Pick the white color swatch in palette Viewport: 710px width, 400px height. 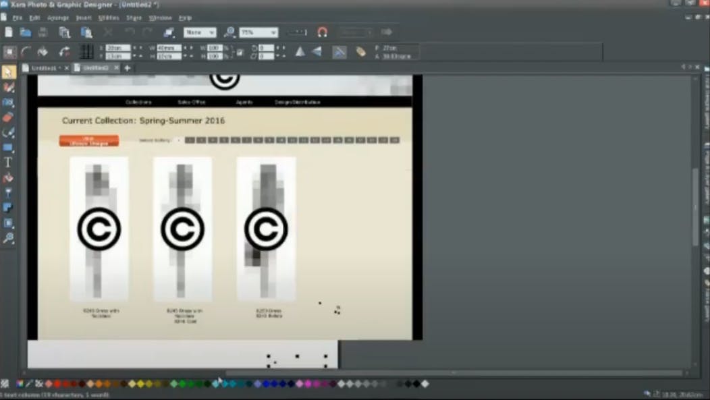[x=425, y=384]
